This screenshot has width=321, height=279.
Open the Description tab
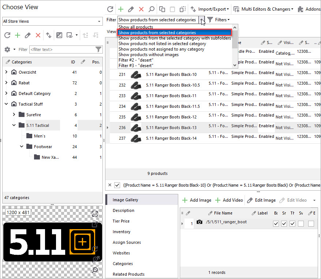point(123,210)
